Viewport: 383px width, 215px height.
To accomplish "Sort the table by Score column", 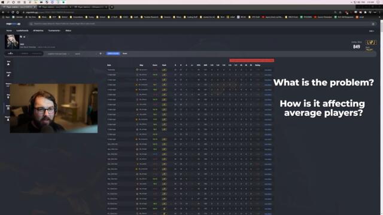I will point(155,65).
